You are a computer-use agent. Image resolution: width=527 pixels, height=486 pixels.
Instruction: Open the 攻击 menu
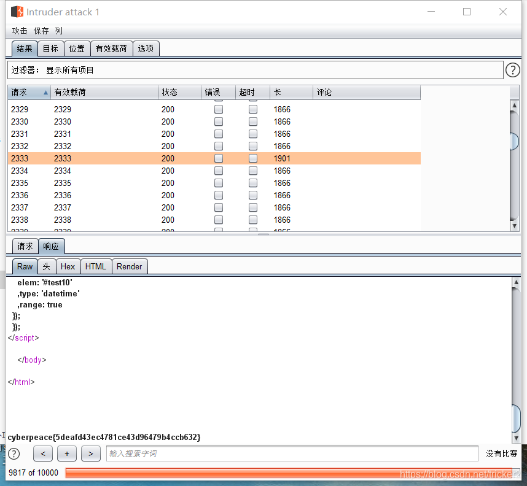[x=19, y=31]
